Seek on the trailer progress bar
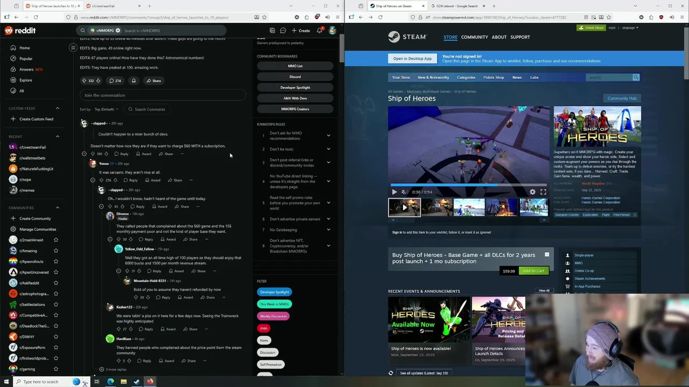 [469, 185]
